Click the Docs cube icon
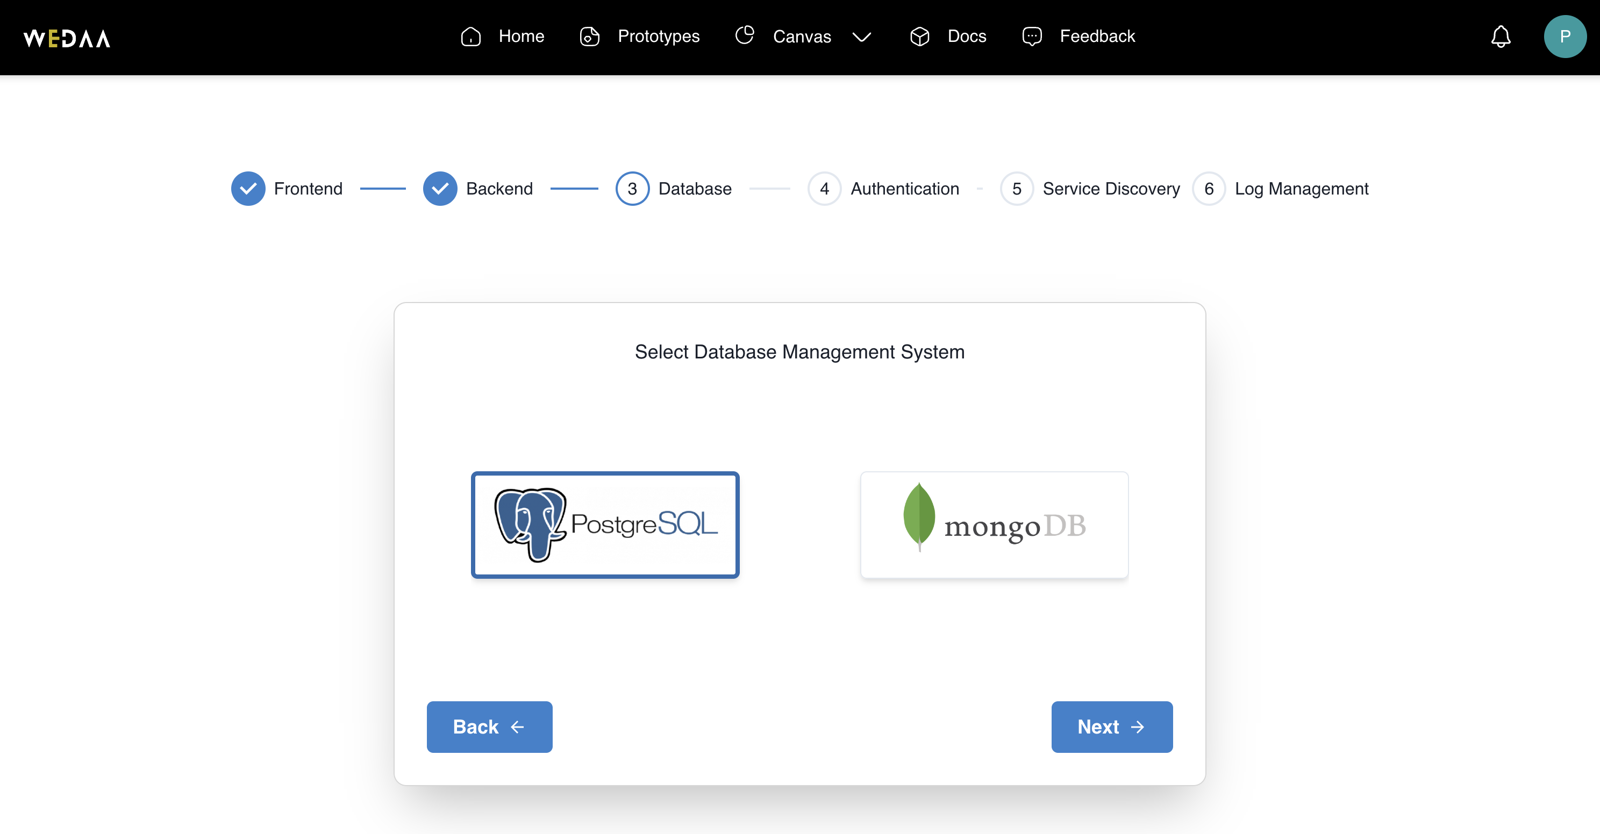Viewport: 1600px width, 834px height. pos(919,37)
